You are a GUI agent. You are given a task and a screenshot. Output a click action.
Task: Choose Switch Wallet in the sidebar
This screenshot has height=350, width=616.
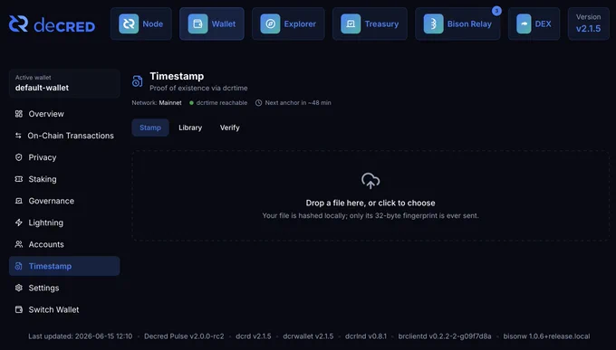tap(64, 309)
